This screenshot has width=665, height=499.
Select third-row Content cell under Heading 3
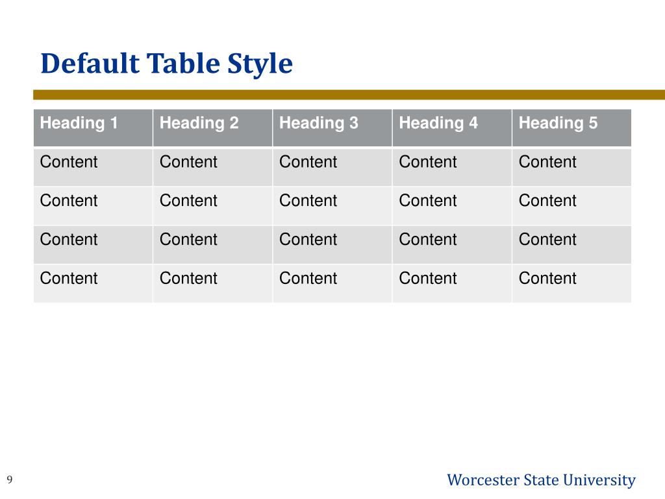pyautogui.click(x=332, y=245)
